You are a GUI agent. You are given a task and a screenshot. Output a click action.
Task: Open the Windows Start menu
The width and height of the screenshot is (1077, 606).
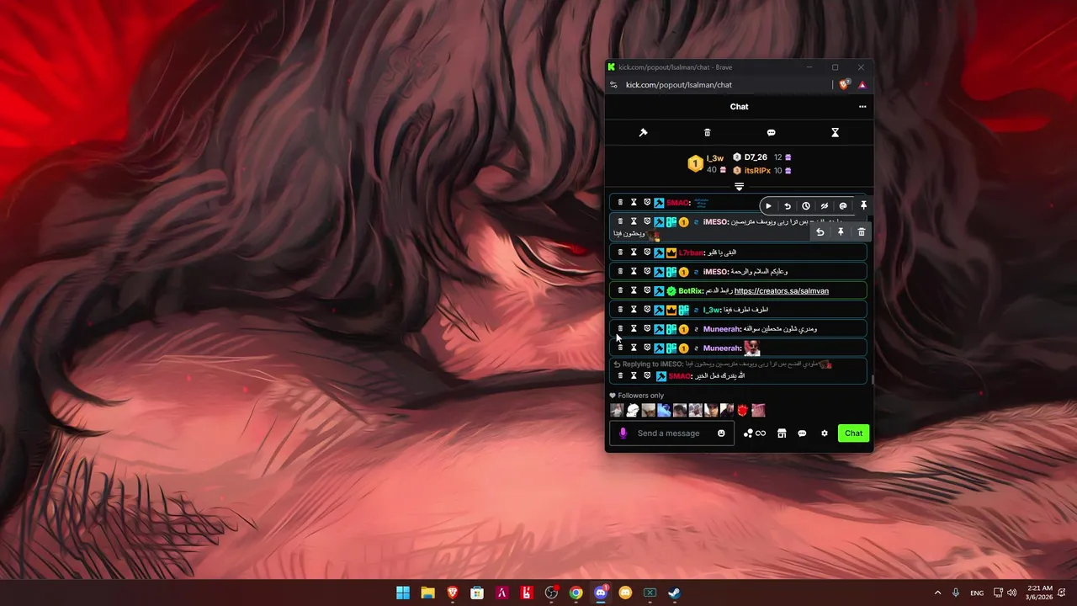[x=403, y=593]
